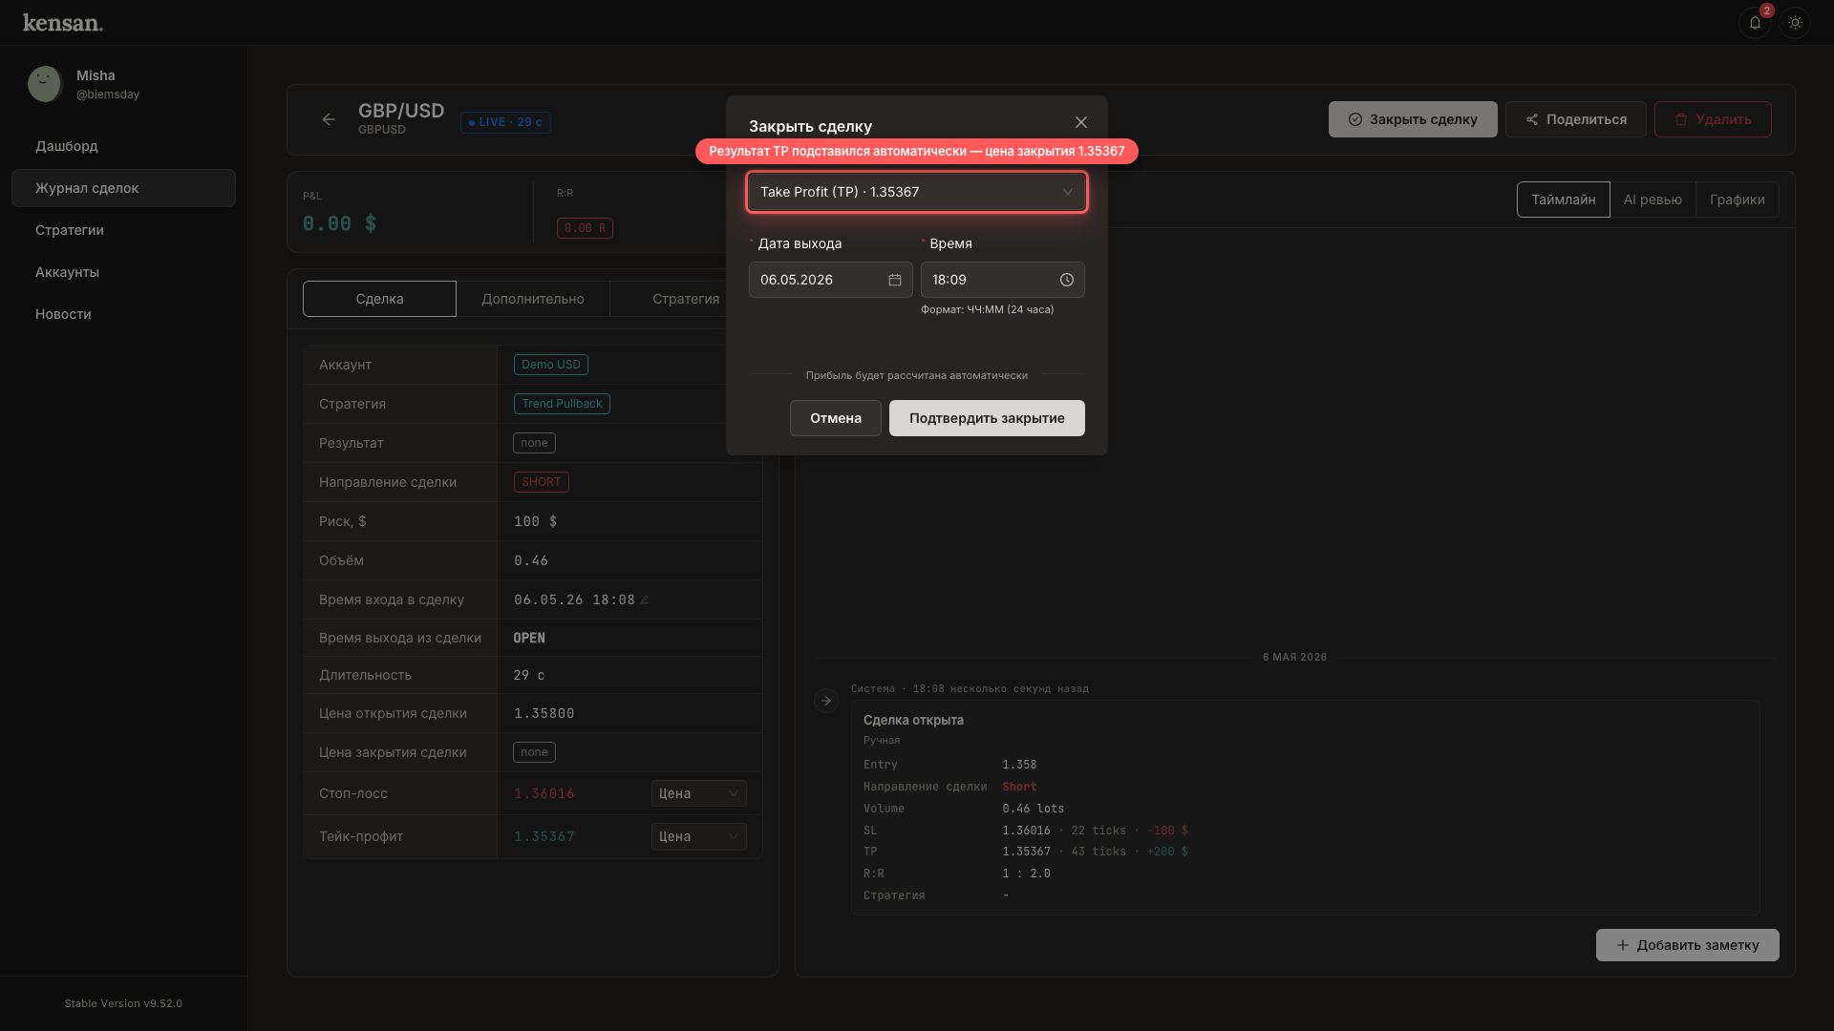1834x1031 pixels.
Task: Click Добавить заметку button
Action: [x=1687, y=945]
